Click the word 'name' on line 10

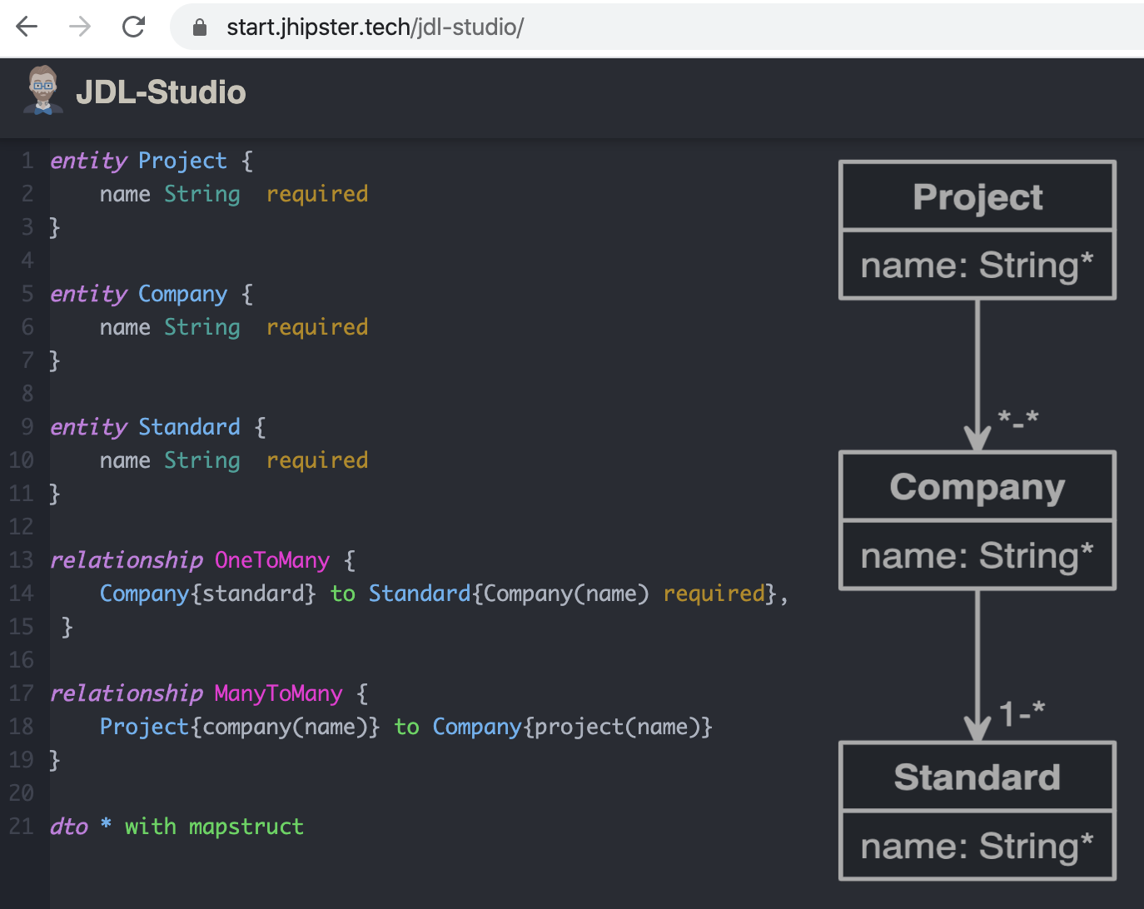coord(125,460)
